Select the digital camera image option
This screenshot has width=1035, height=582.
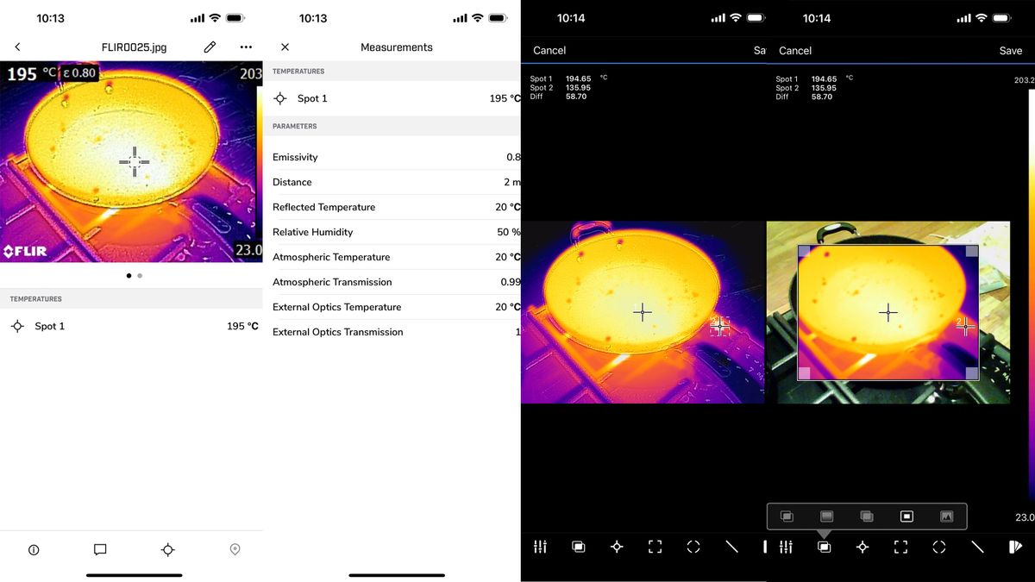coord(946,516)
